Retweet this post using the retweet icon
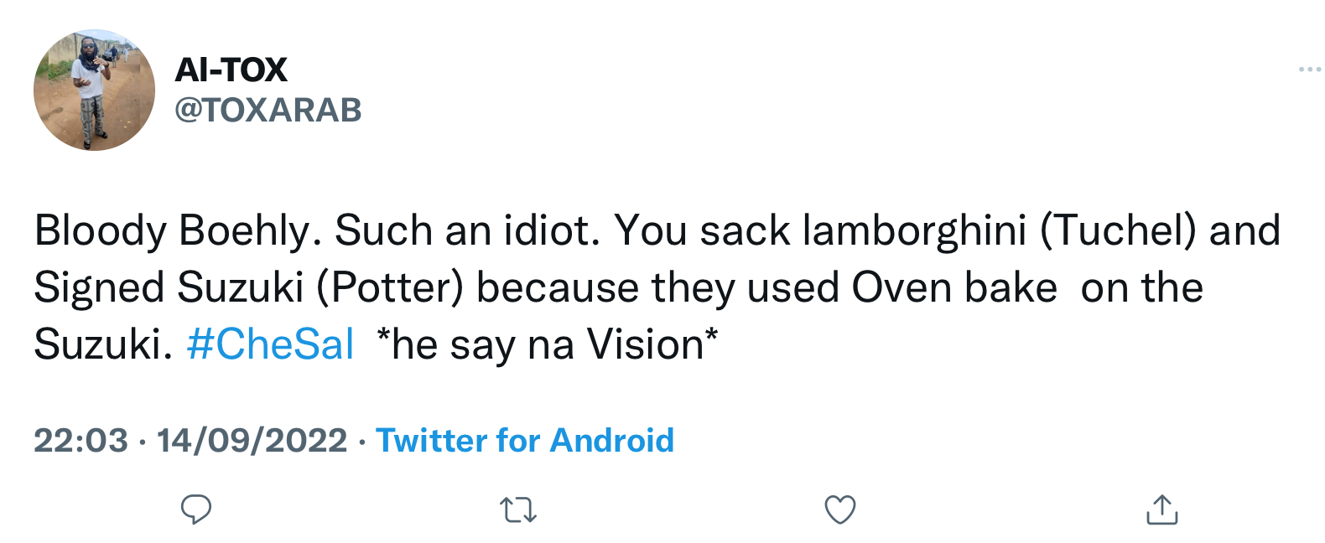The image size is (1325, 543). click(x=518, y=509)
